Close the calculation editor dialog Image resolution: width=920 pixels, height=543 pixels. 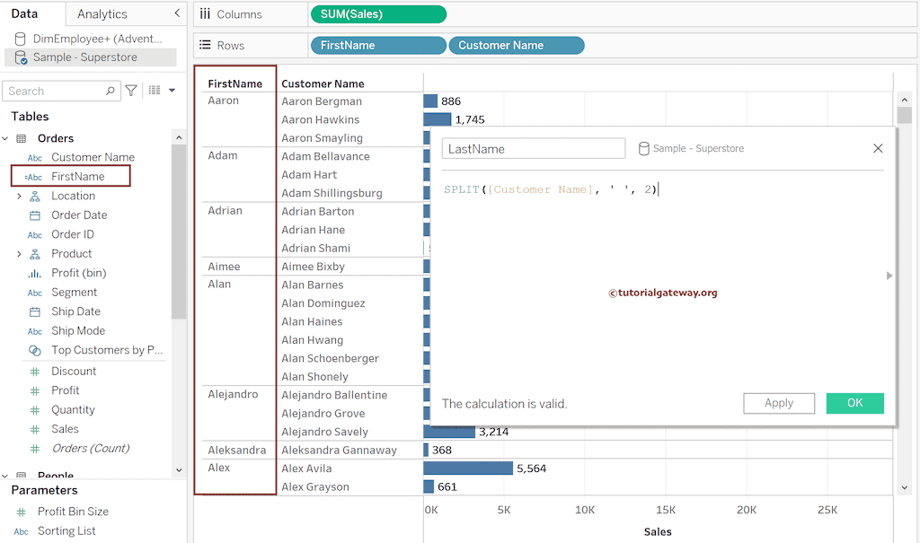(878, 148)
